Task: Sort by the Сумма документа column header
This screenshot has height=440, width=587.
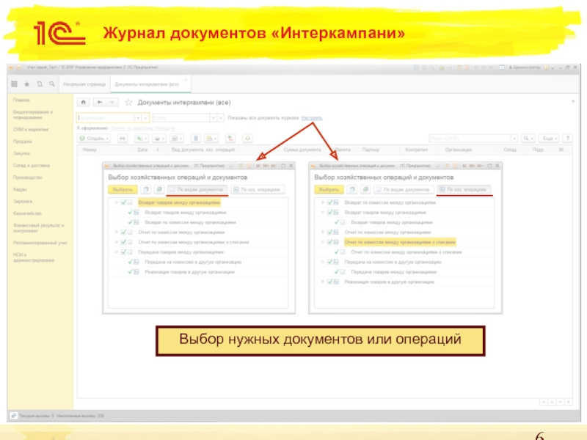Action: coord(302,150)
